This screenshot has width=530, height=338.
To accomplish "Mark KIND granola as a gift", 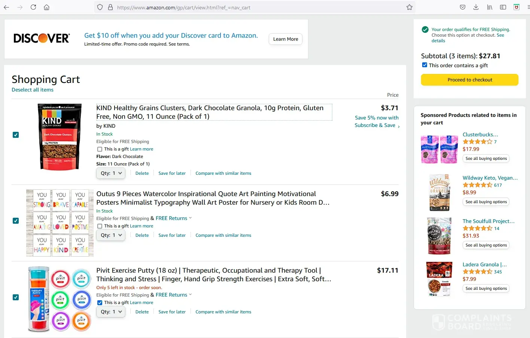I will tap(100, 149).
